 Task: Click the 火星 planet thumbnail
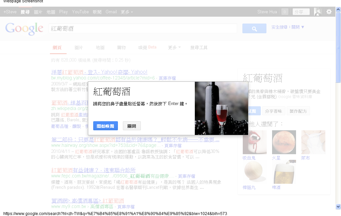[284, 142]
